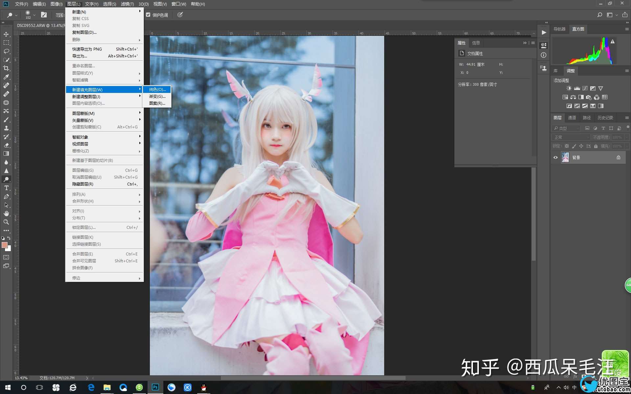Toggle the layer filter on/off switch
The image size is (631, 394).
[628, 127]
